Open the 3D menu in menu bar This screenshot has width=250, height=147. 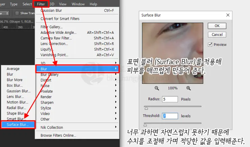(x=52, y=4)
